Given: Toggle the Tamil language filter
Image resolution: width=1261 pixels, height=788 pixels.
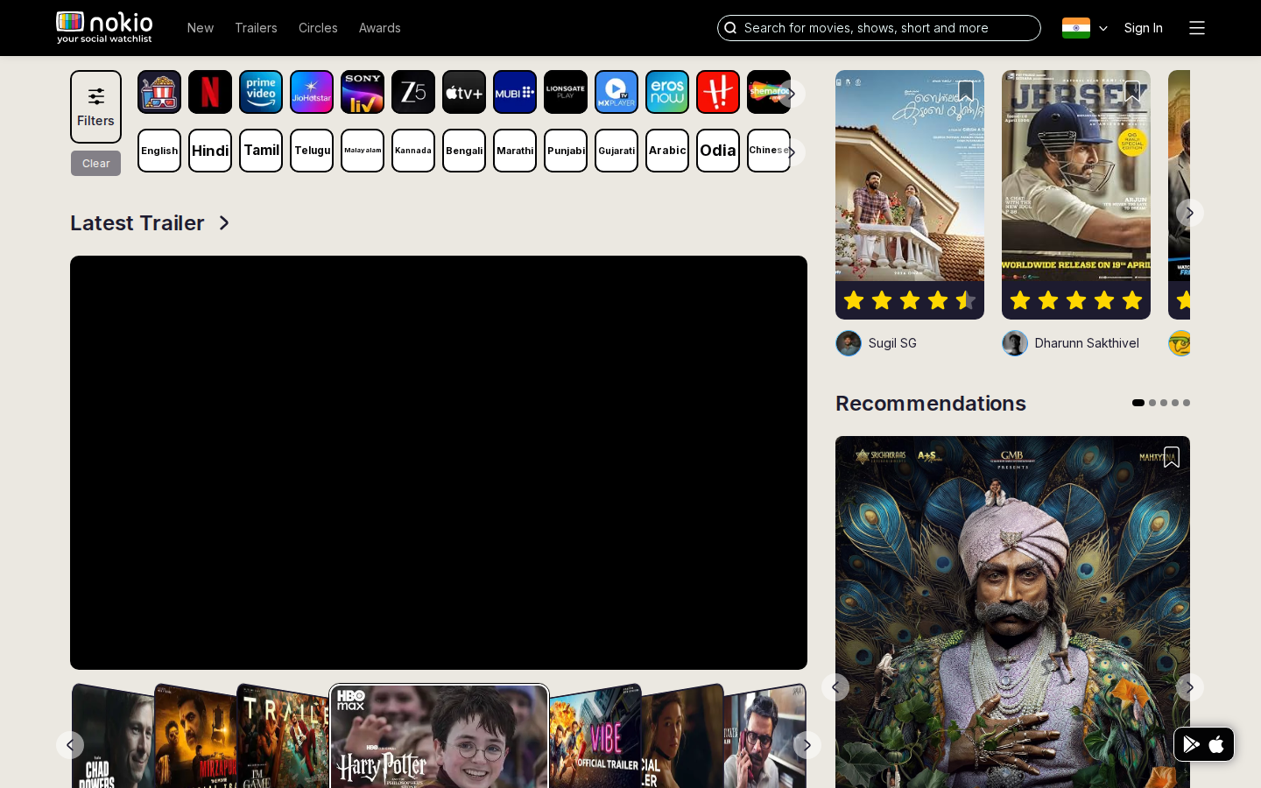Looking at the screenshot, I should coord(261,151).
